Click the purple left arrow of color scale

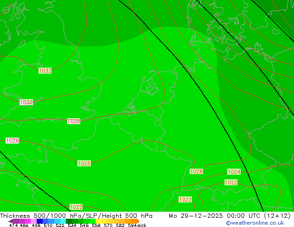(11, 221)
